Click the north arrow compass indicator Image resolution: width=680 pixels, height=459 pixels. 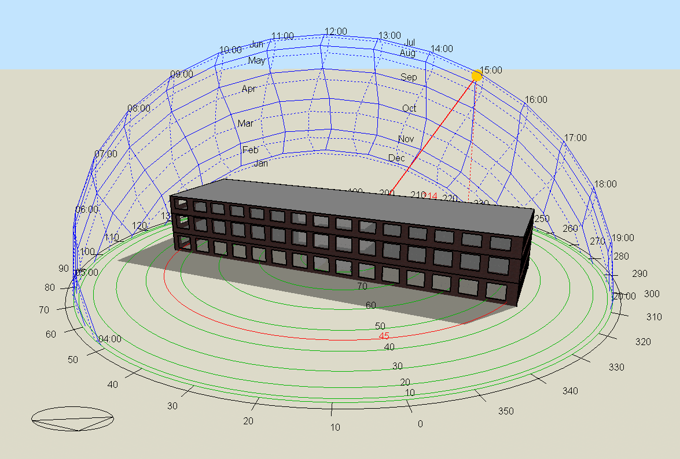pyautogui.click(x=72, y=419)
